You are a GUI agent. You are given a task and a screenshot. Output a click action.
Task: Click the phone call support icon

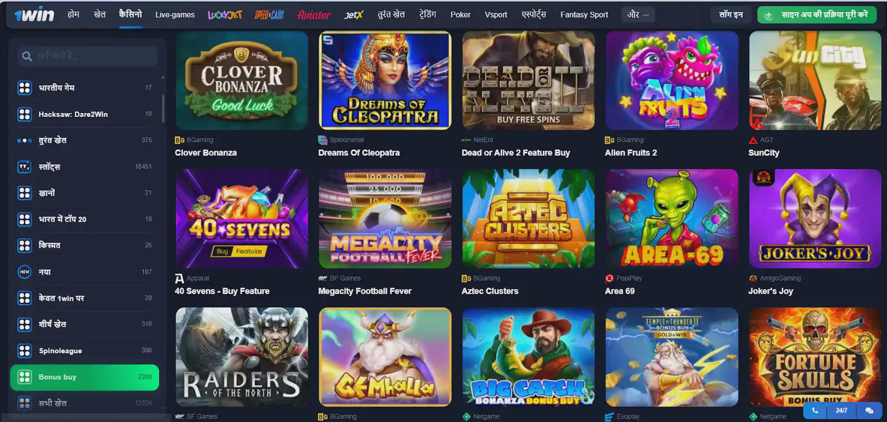coord(815,410)
